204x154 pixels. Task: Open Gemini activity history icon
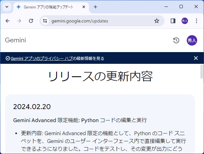(x=176, y=40)
